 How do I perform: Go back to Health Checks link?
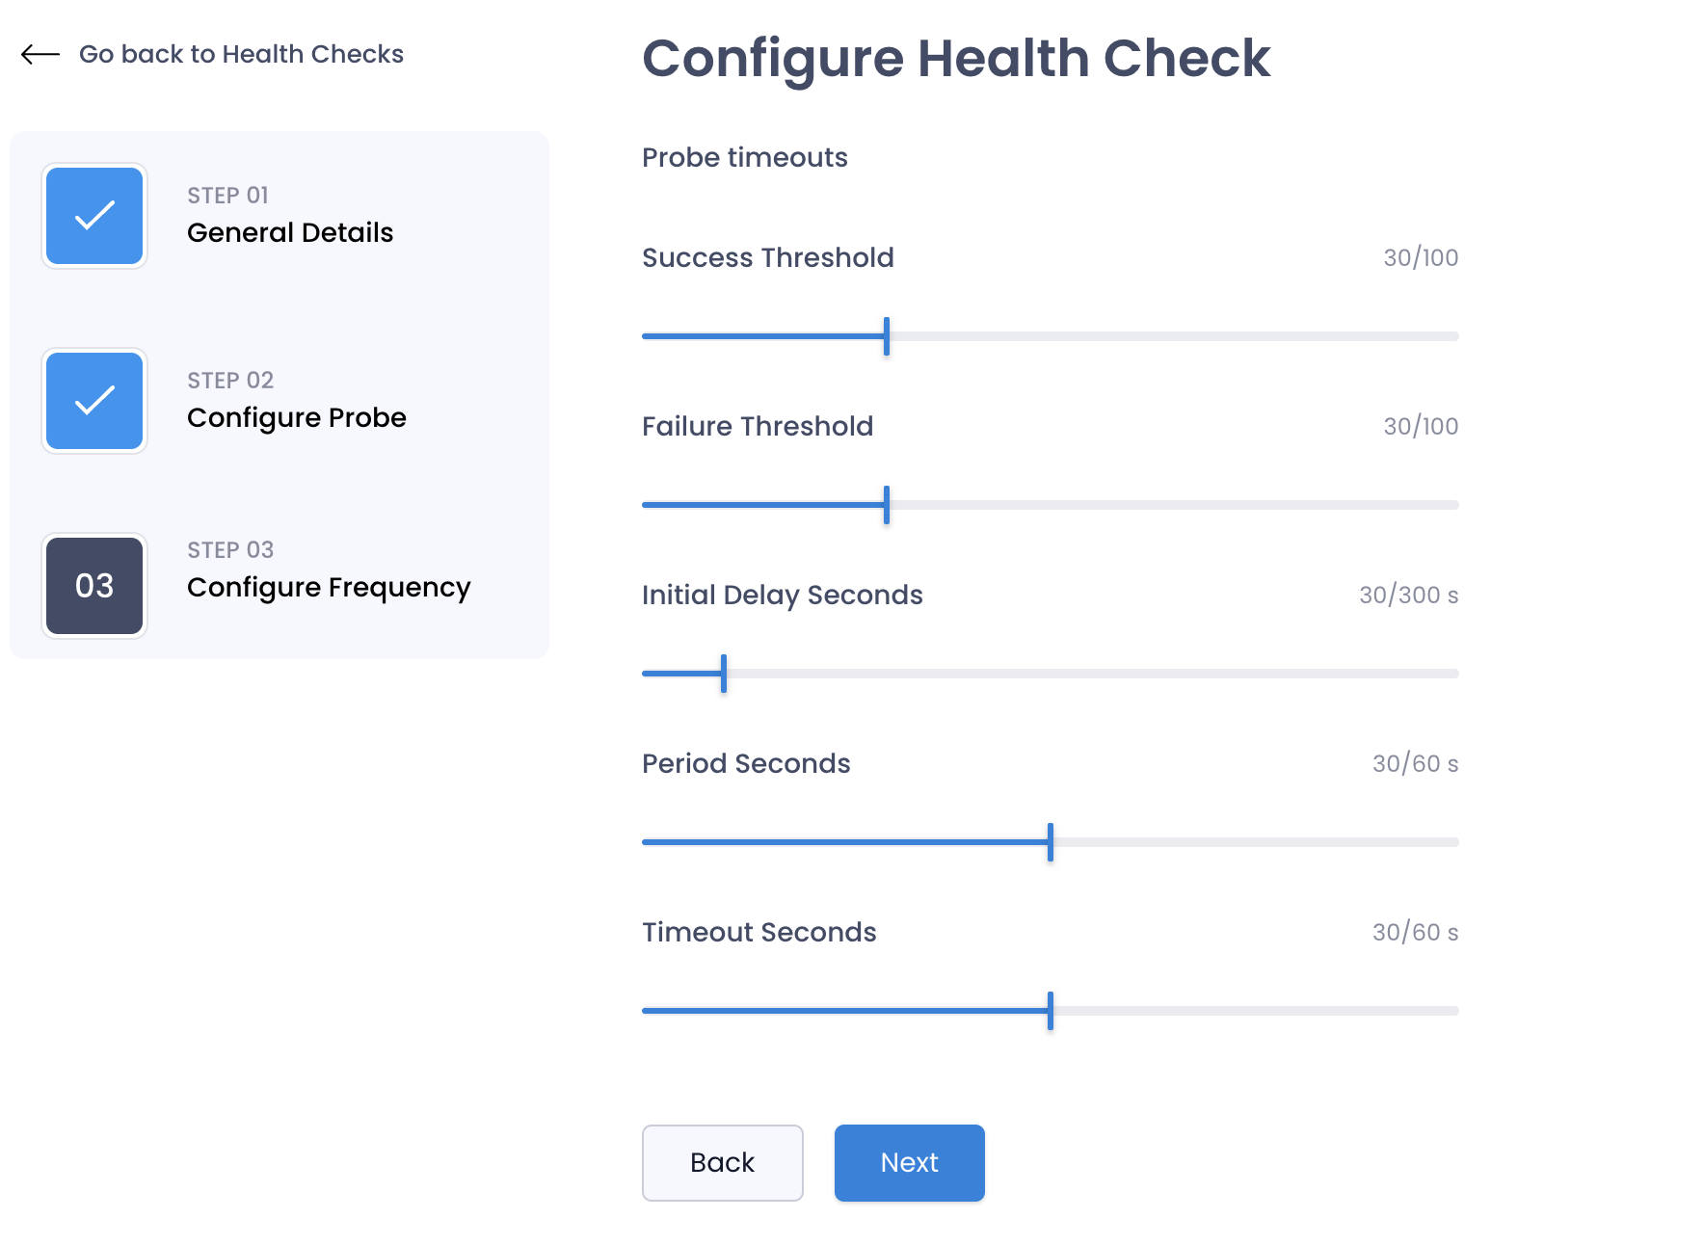pyautogui.click(x=241, y=54)
